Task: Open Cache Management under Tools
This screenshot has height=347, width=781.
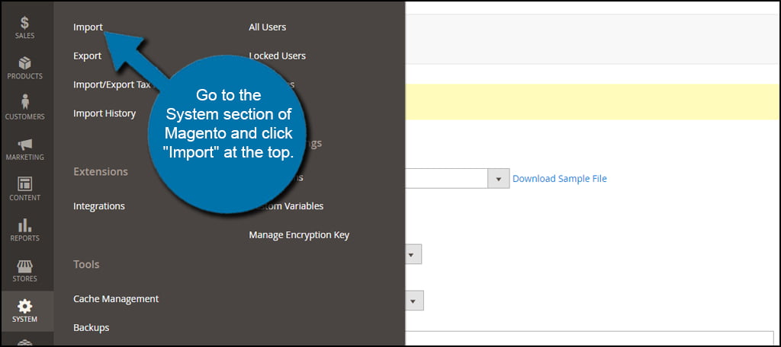Action: click(116, 299)
